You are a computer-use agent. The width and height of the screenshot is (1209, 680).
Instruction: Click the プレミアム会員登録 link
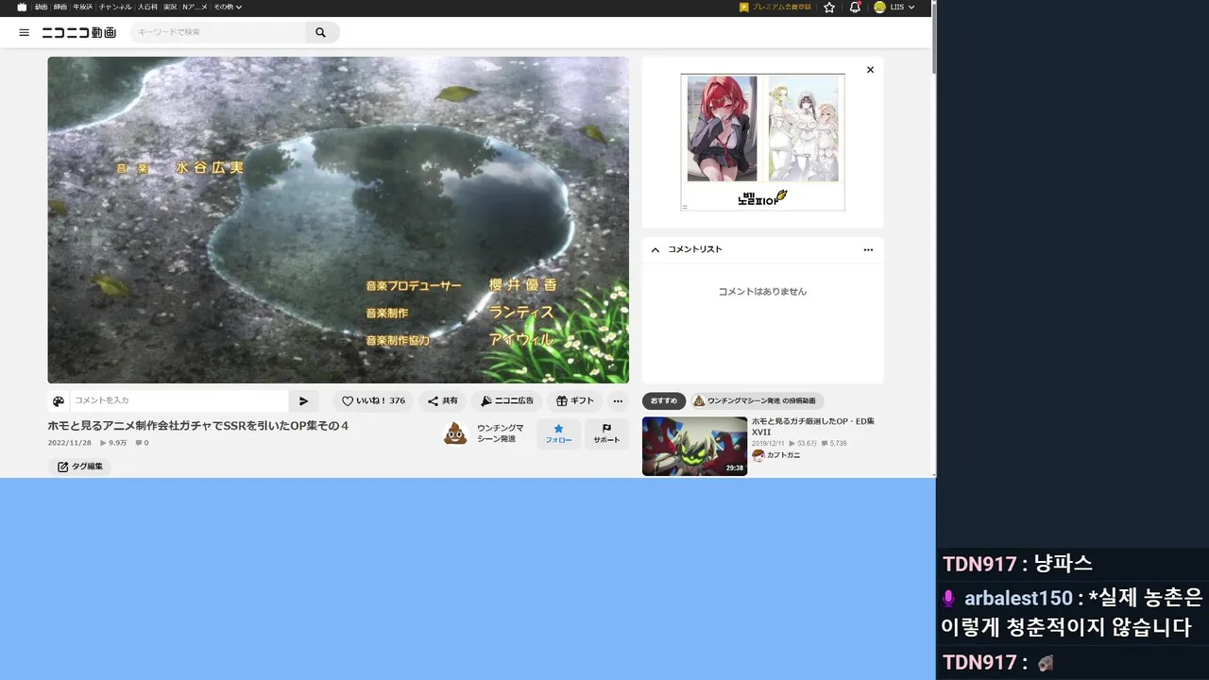click(775, 7)
